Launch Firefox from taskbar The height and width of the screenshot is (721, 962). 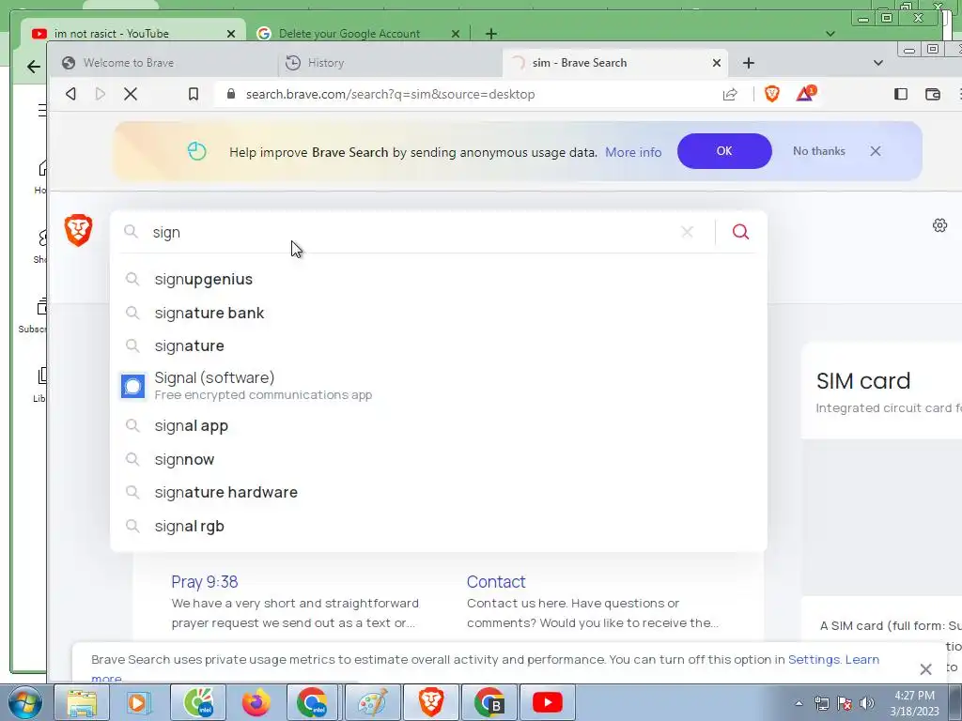(256, 702)
